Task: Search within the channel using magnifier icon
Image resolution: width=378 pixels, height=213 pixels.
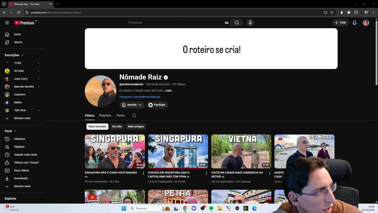Action: 134,116
